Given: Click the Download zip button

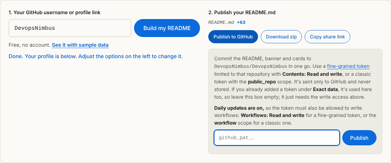Looking at the screenshot, I should (x=281, y=37).
